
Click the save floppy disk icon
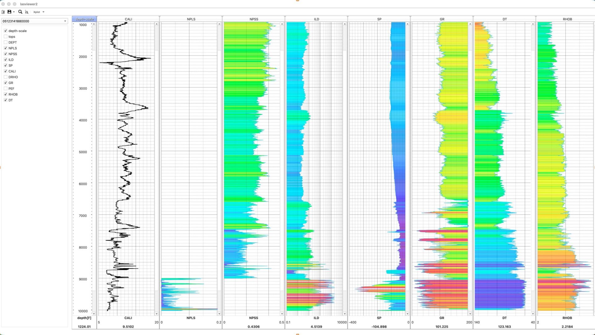[x=9, y=12]
